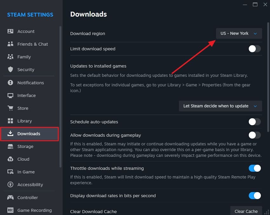Open the Download region dropdown
Image resolution: width=270 pixels, height=215 pixels.
click(239, 33)
